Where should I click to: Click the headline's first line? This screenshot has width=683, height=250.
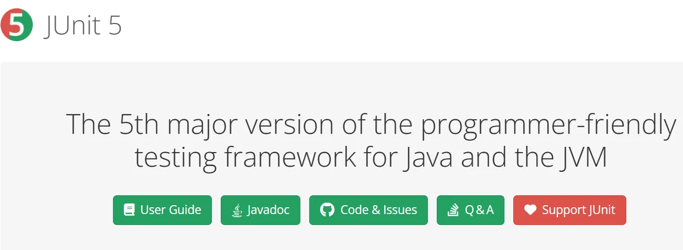(x=371, y=125)
